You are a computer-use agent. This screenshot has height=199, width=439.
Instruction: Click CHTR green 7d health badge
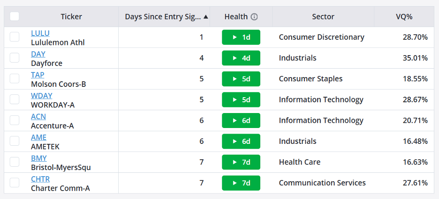tap(241, 183)
